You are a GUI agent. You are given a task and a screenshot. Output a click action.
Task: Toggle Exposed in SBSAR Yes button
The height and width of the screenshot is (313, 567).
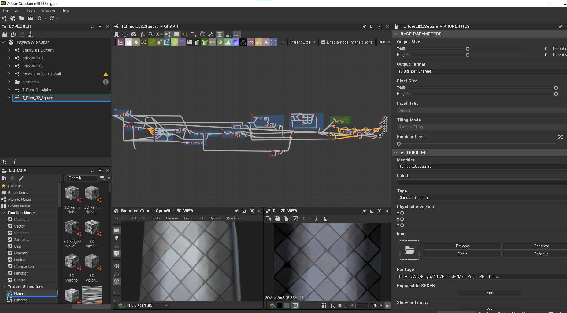point(490,293)
